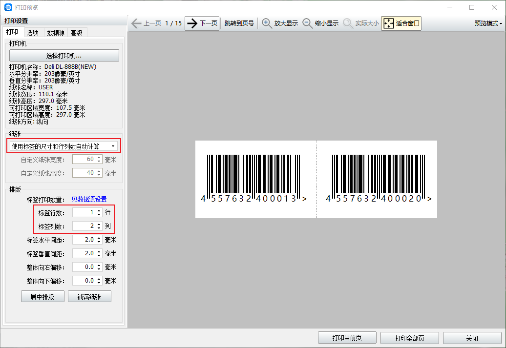Close the 打印预览 window

pyautogui.click(x=494, y=7)
